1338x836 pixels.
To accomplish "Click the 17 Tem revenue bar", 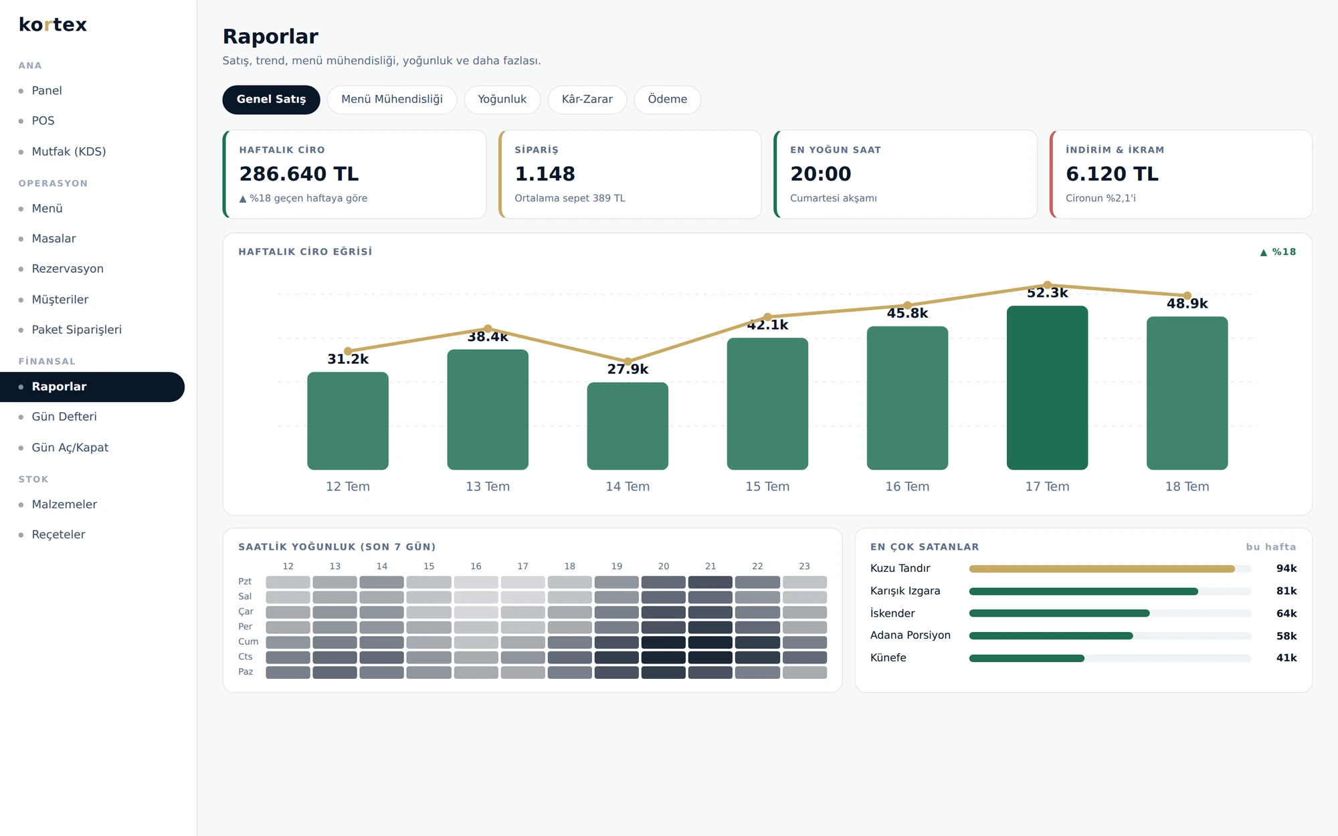I will (1047, 388).
